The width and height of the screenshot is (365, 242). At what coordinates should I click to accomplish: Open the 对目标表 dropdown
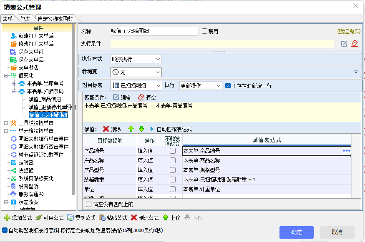[x=136, y=85]
